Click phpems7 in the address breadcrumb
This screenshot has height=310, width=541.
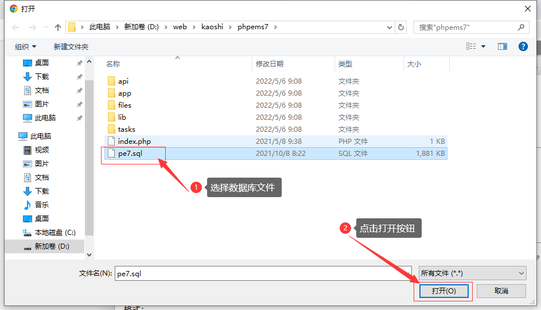tap(252, 27)
